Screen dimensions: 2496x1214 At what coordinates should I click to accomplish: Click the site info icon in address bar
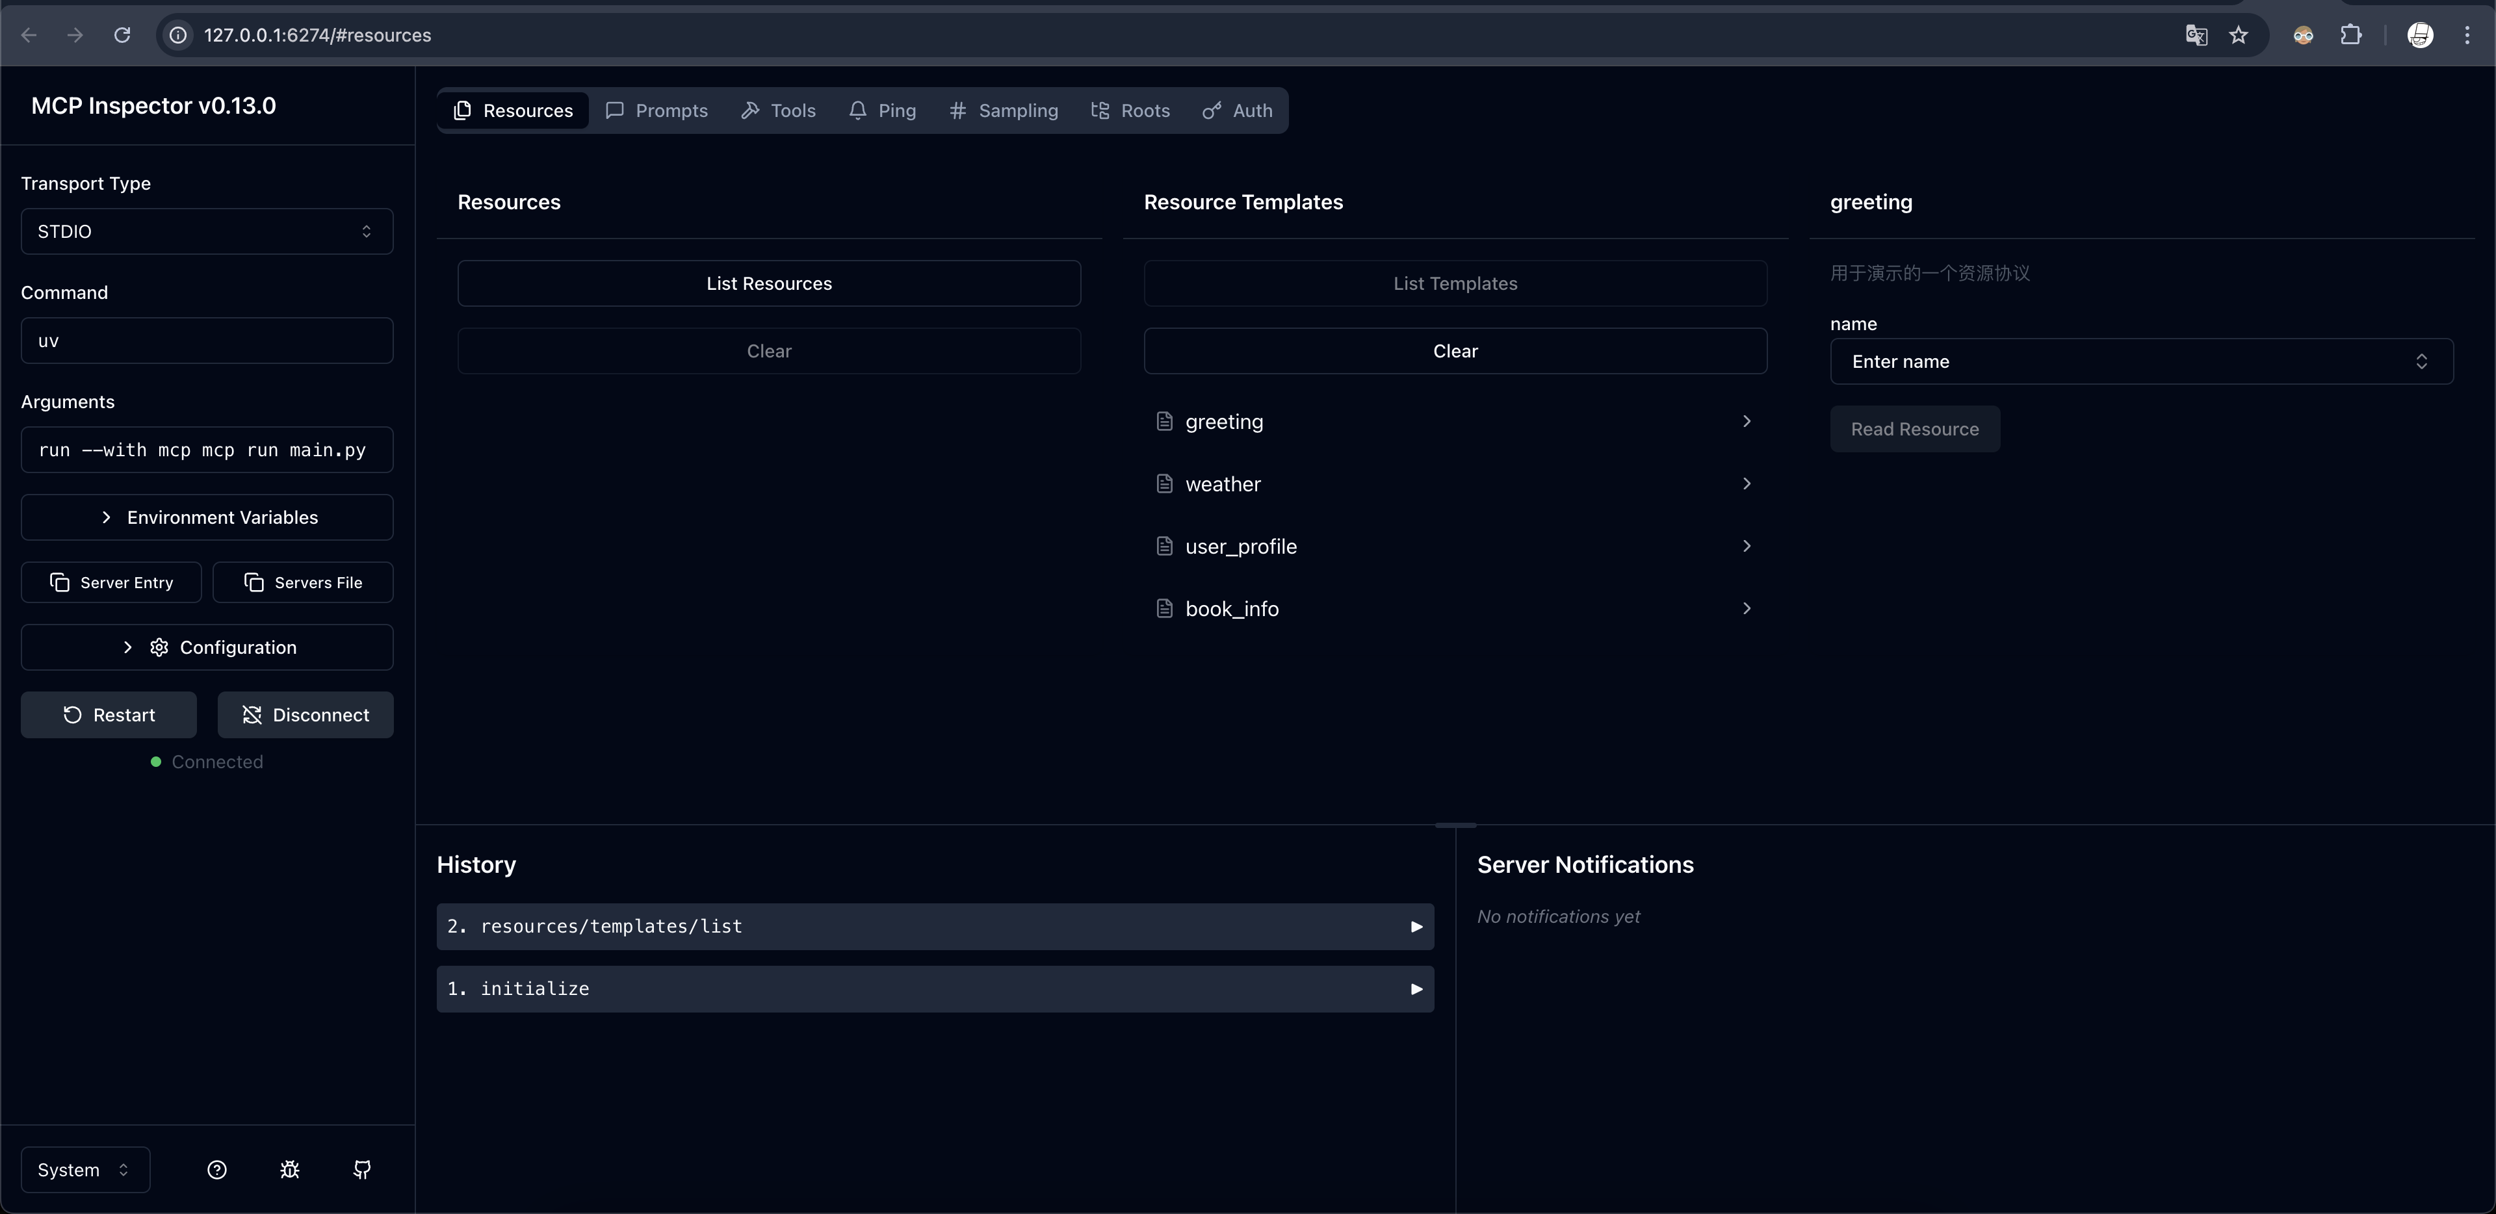(x=177, y=35)
